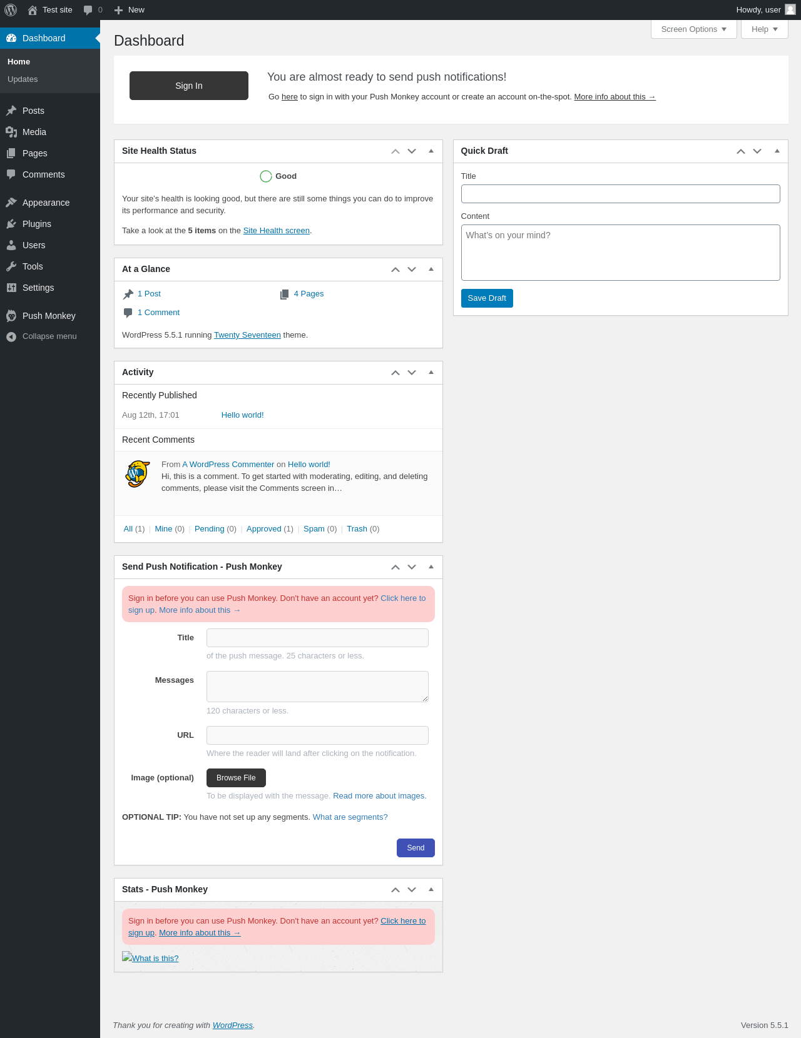Click the Sign In button
This screenshot has height=1038, width=801.
click(x=189, y=86)
